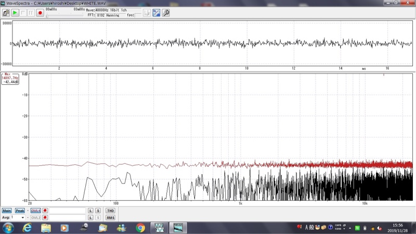Click the IME conversion mode 般 indicator

311,227
